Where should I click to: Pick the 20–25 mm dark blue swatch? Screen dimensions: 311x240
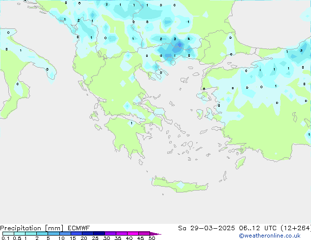point(88,234)
